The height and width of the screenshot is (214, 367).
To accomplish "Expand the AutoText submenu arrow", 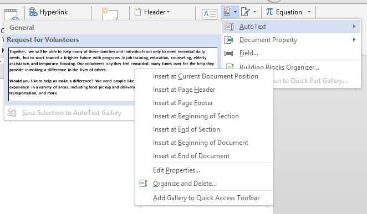I will tap(354, 27).
